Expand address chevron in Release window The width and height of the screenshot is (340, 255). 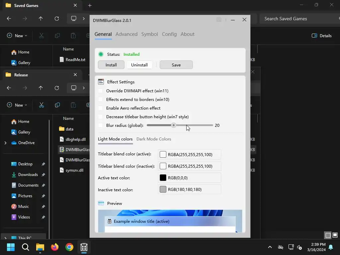pos(84,88)
